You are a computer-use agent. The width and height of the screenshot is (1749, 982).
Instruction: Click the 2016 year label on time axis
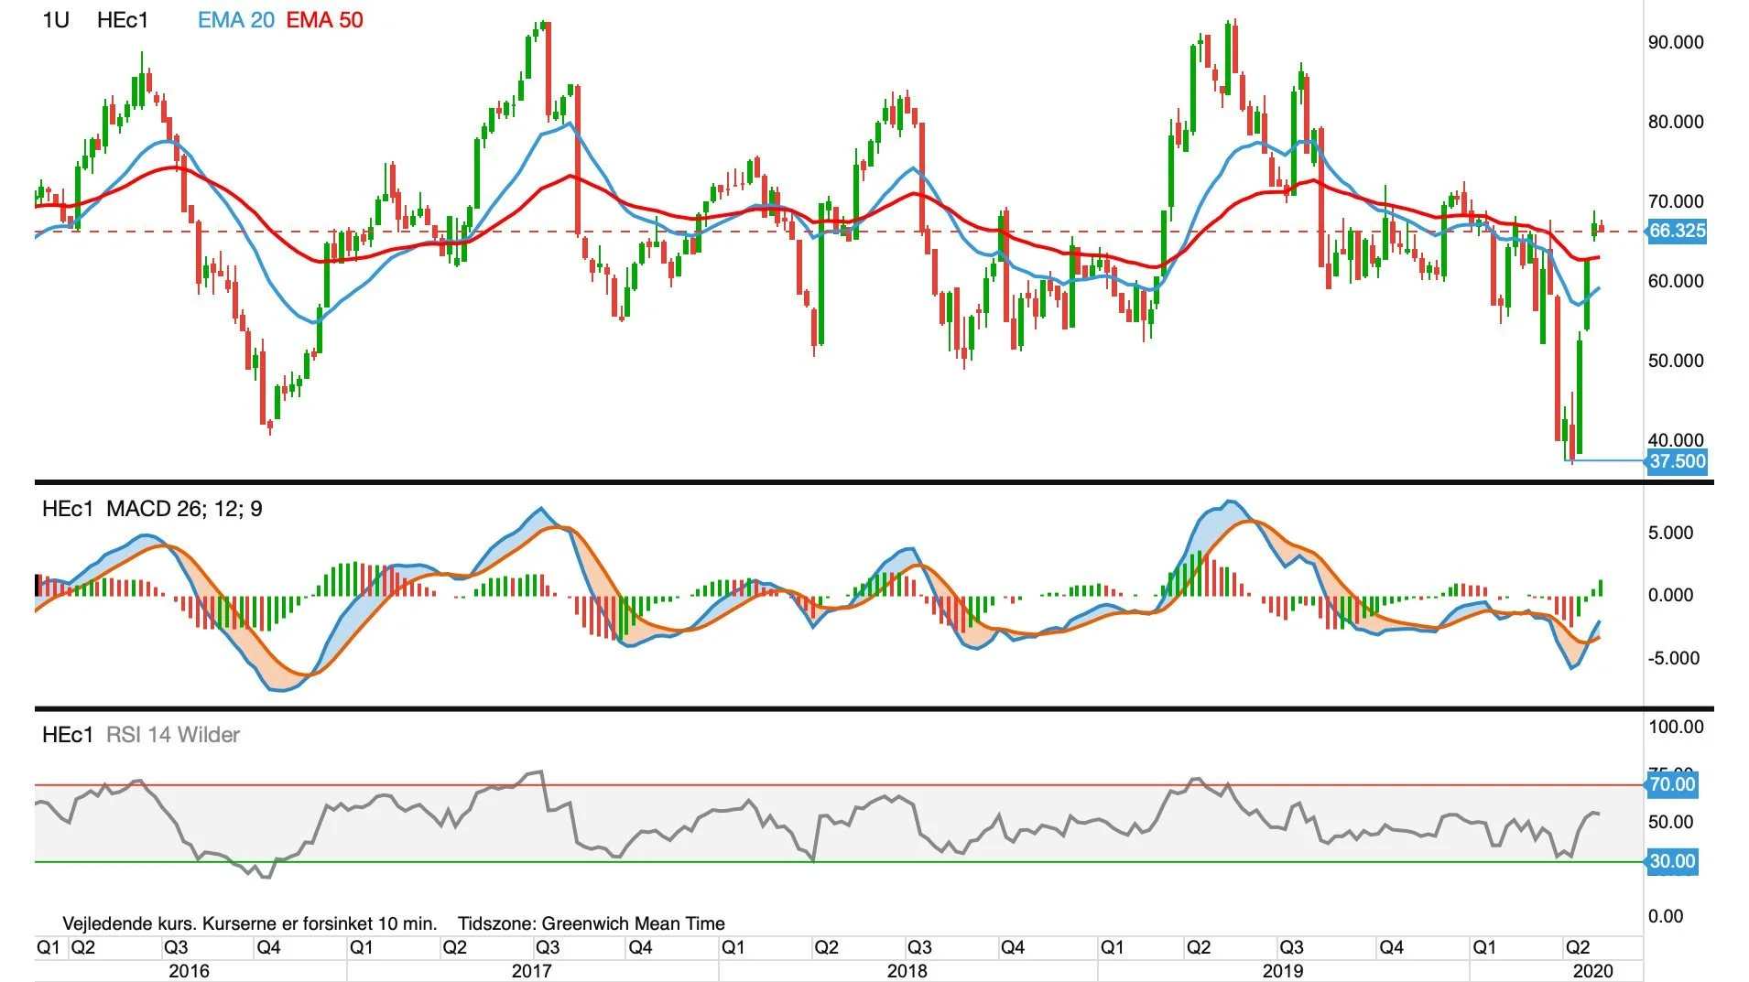click(189, 971)
